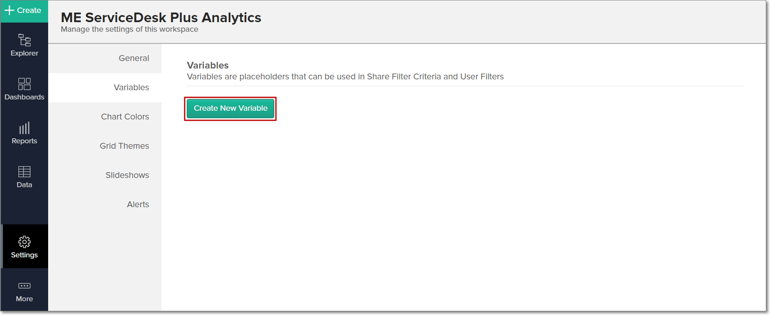Screen dimensions: 770x315
Task: Go to Dashboards via sidebar icon
Action: click(x=24, y=84)
